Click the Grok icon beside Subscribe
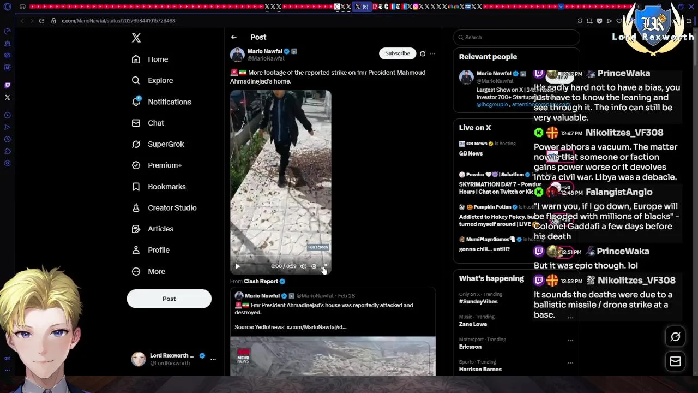 point(423,53)
